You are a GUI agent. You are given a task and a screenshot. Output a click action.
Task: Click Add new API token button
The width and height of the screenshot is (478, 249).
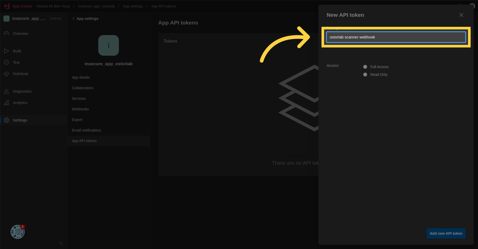[446, 233]
